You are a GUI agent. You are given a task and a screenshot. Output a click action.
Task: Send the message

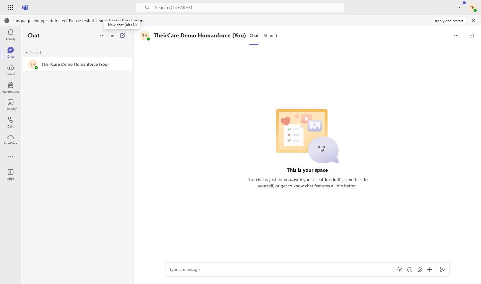coord(443,270)
